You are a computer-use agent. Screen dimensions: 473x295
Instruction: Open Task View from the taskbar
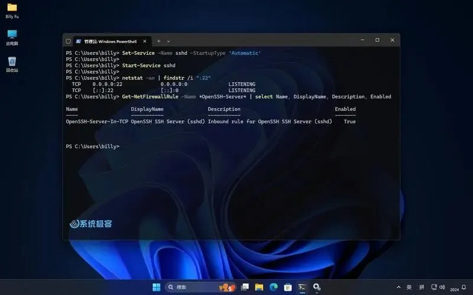245,287
